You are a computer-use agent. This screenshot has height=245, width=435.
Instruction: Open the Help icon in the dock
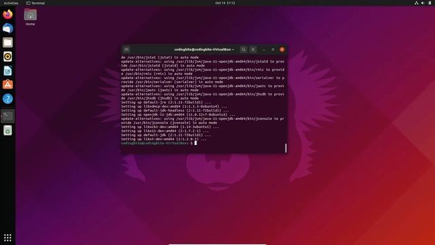tap(7, 99)
